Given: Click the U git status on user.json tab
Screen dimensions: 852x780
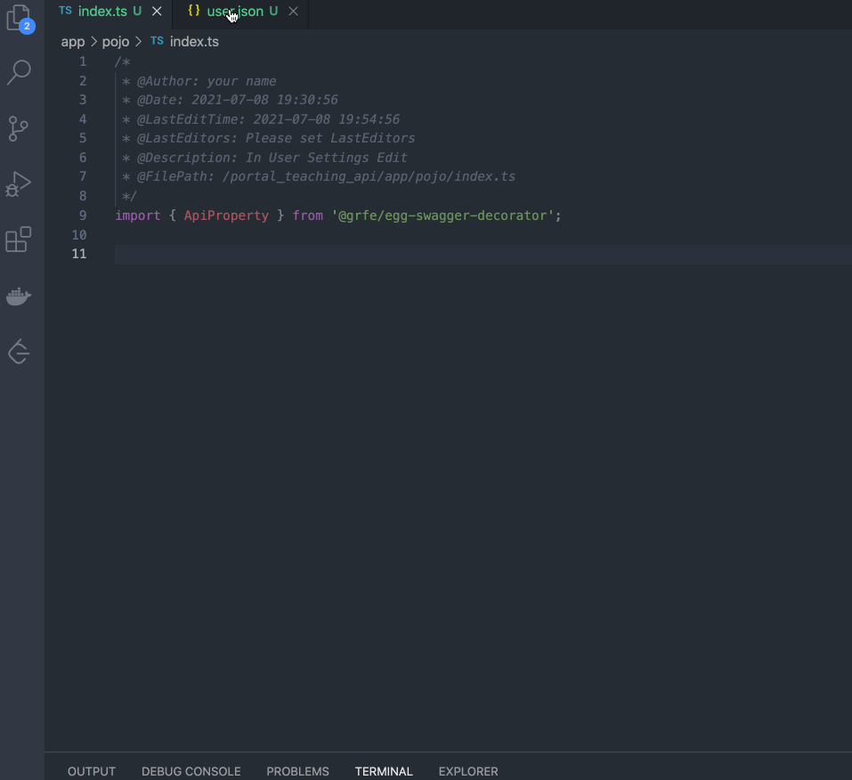Looking at the screenshot, I should tap(273, 12).
